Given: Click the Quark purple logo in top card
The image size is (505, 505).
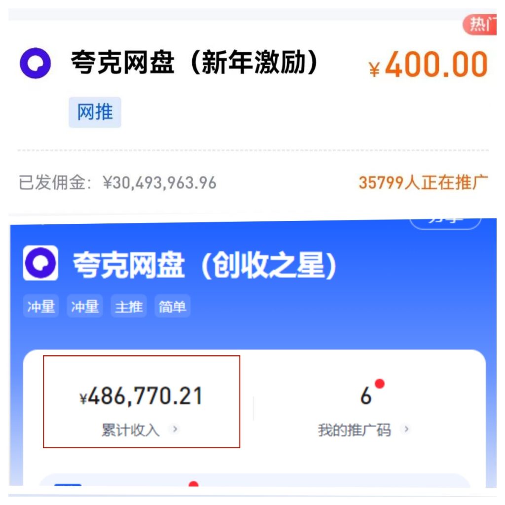Looking at the screenshot, I should [x=35, y=63].
